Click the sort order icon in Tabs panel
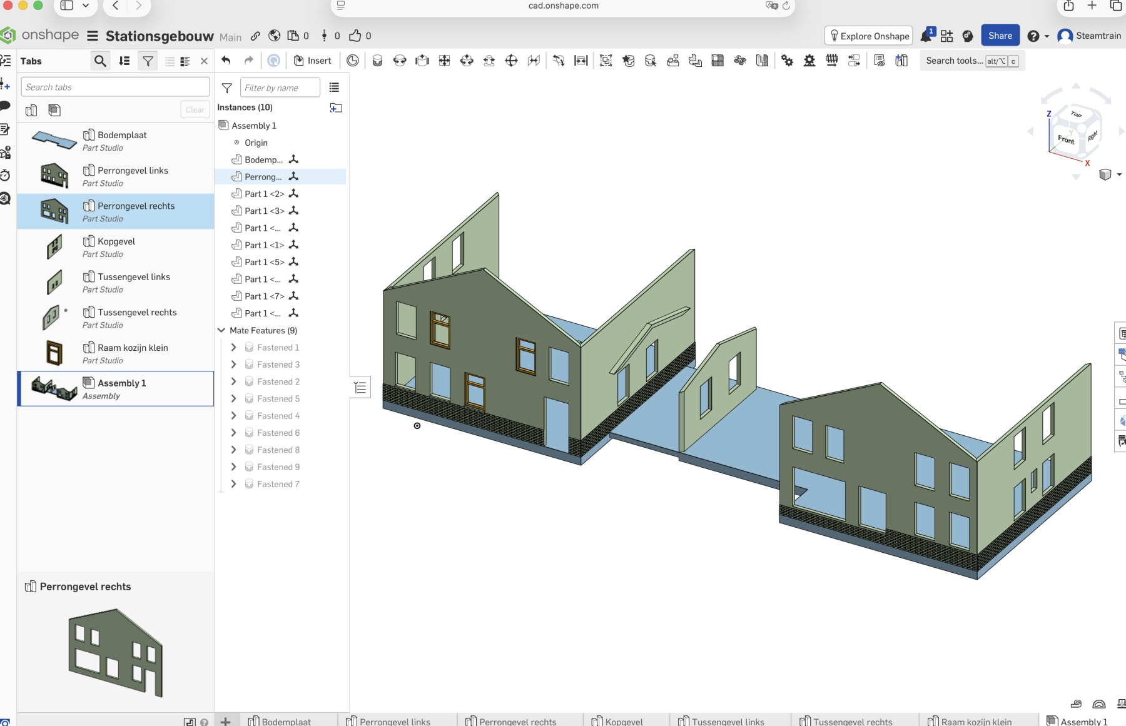The width and height of the screenshot is (1126, 726). pyautogui.click(x=124, y=61)
